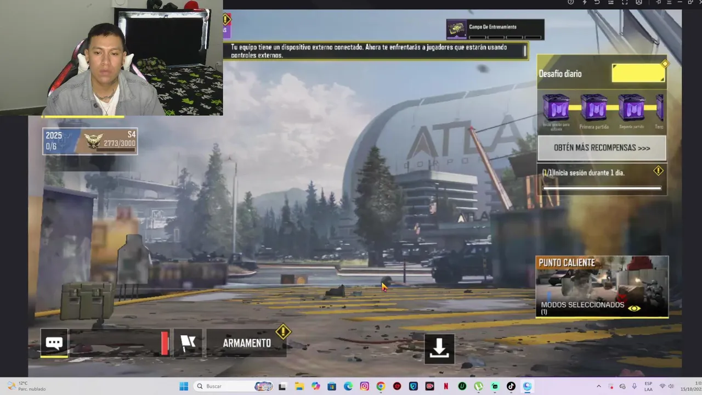The image size is (702, 395).
Task: Click warning diamond next to Inicia sesión task
Action: click(658, 171)
